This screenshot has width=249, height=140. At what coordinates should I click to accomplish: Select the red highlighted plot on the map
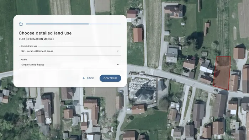tap(222, 73)
